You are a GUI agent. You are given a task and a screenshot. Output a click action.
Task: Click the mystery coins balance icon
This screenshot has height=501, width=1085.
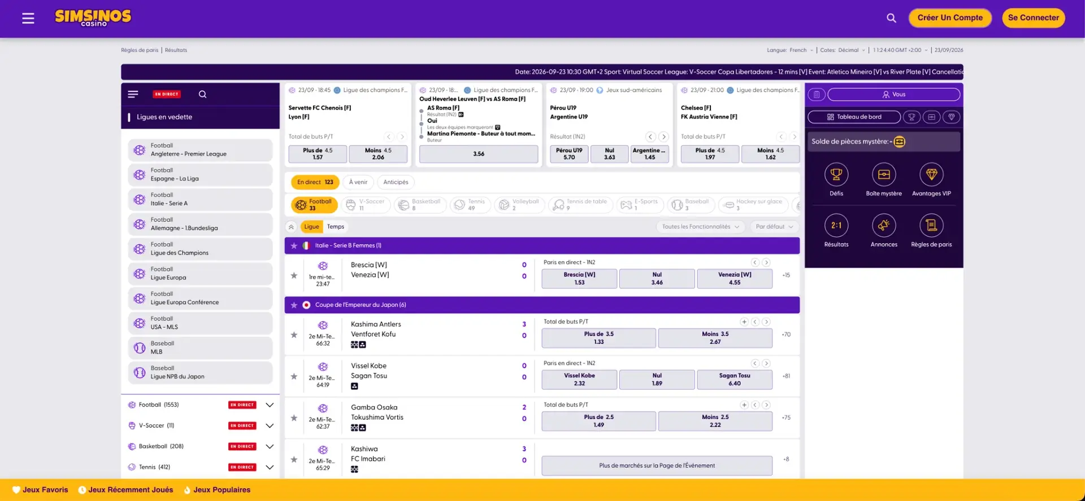pos(899,142)
